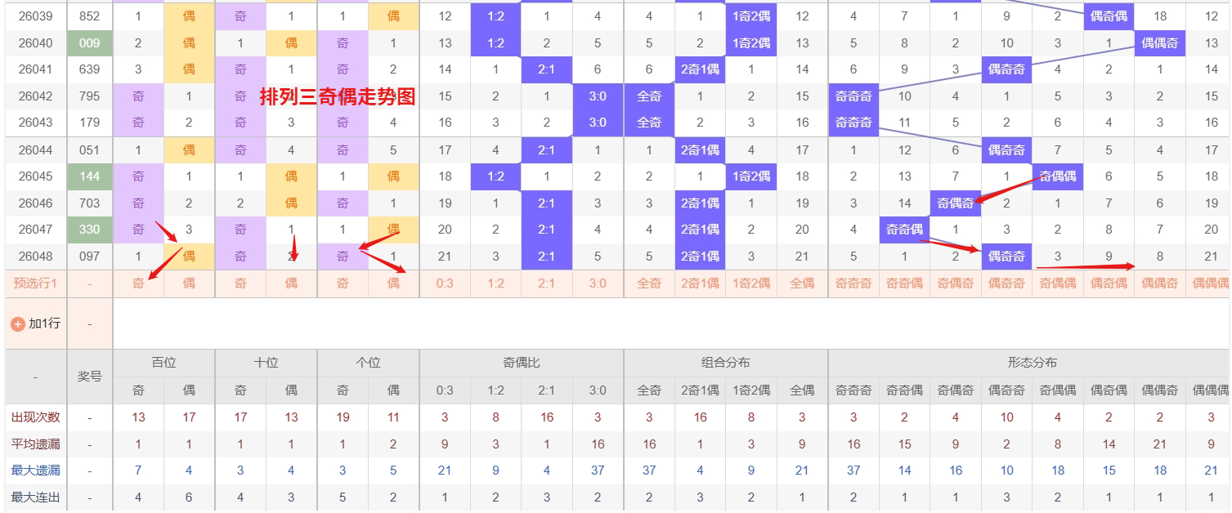Click the 预选行1 row label
This screenshot has width=1232, height=513.
pos(35,283)
